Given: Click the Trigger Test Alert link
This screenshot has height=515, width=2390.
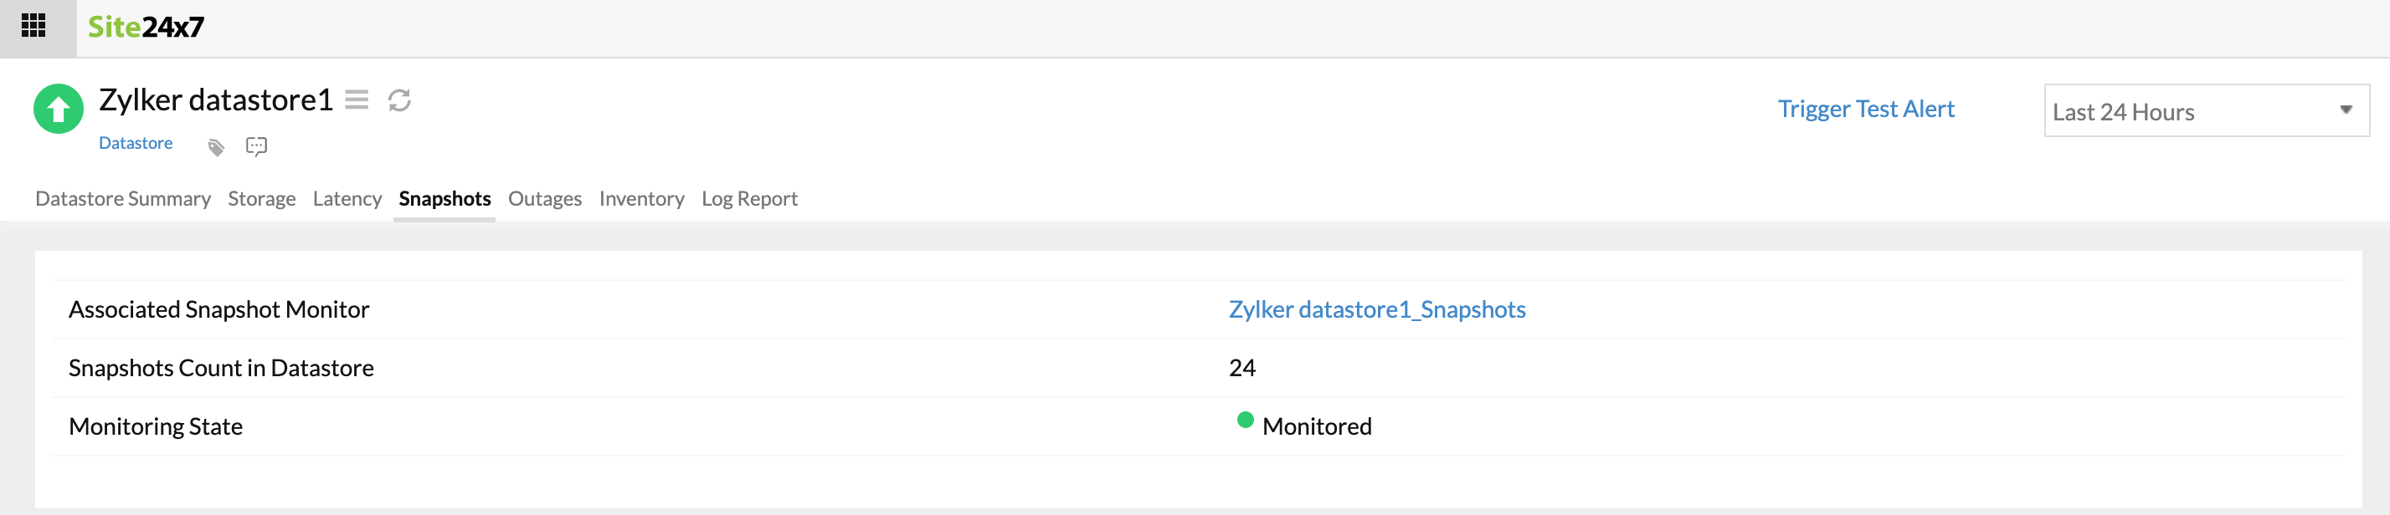Looking at the screenshot, I should (1867, 109).
